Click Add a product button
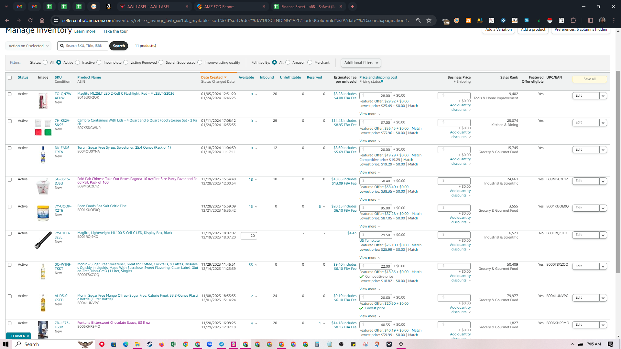This screenshot has height=349, width=621. (x=533, y=30)
